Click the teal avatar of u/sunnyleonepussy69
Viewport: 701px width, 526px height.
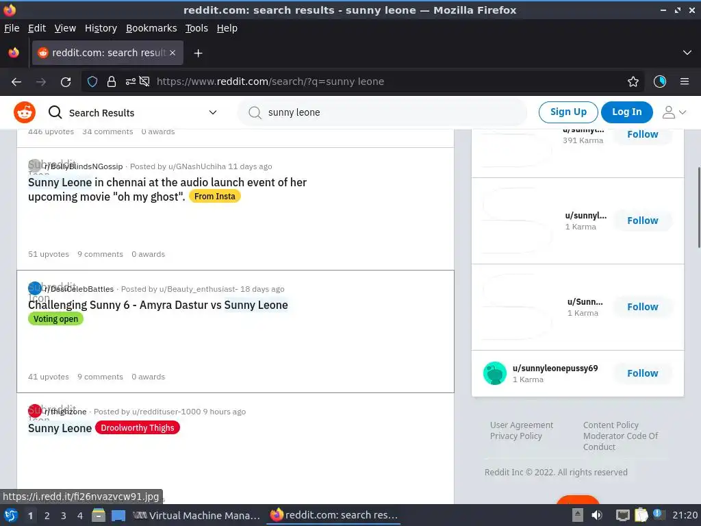[x=494, y=373]
